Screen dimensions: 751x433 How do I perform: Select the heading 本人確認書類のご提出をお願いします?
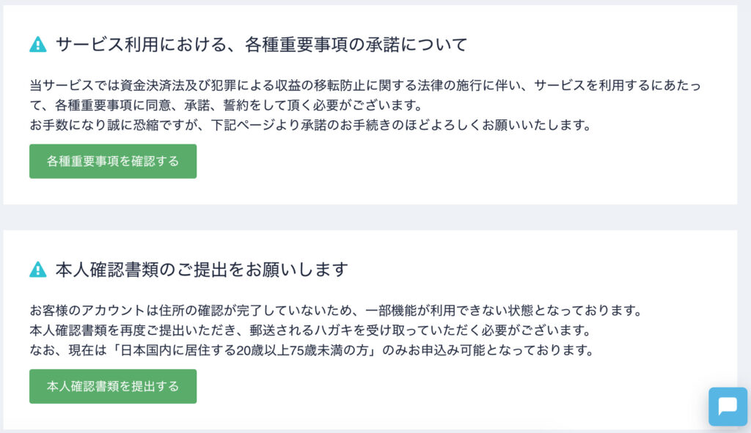pyautogui.click(x=202, y=270)
